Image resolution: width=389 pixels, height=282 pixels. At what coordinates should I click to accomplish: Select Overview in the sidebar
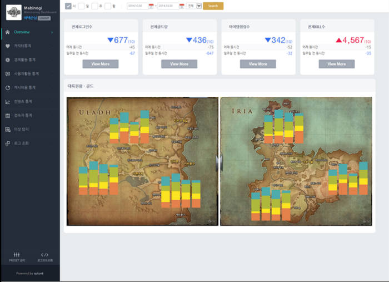tap(22, 32)
